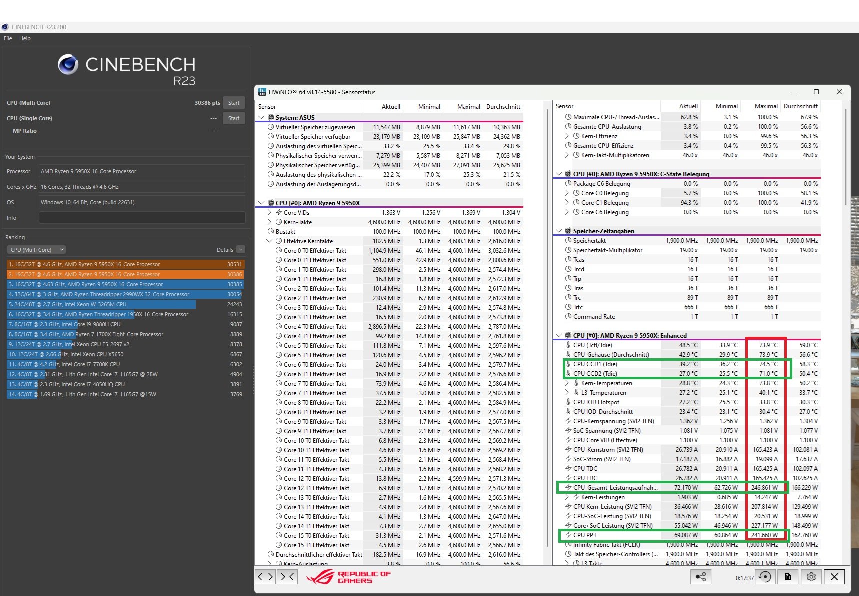This screenshot has width=859, height=596.
Task: Open the CPU (Multi Core) ranking dropdown
Action: (x=36, y=250)
